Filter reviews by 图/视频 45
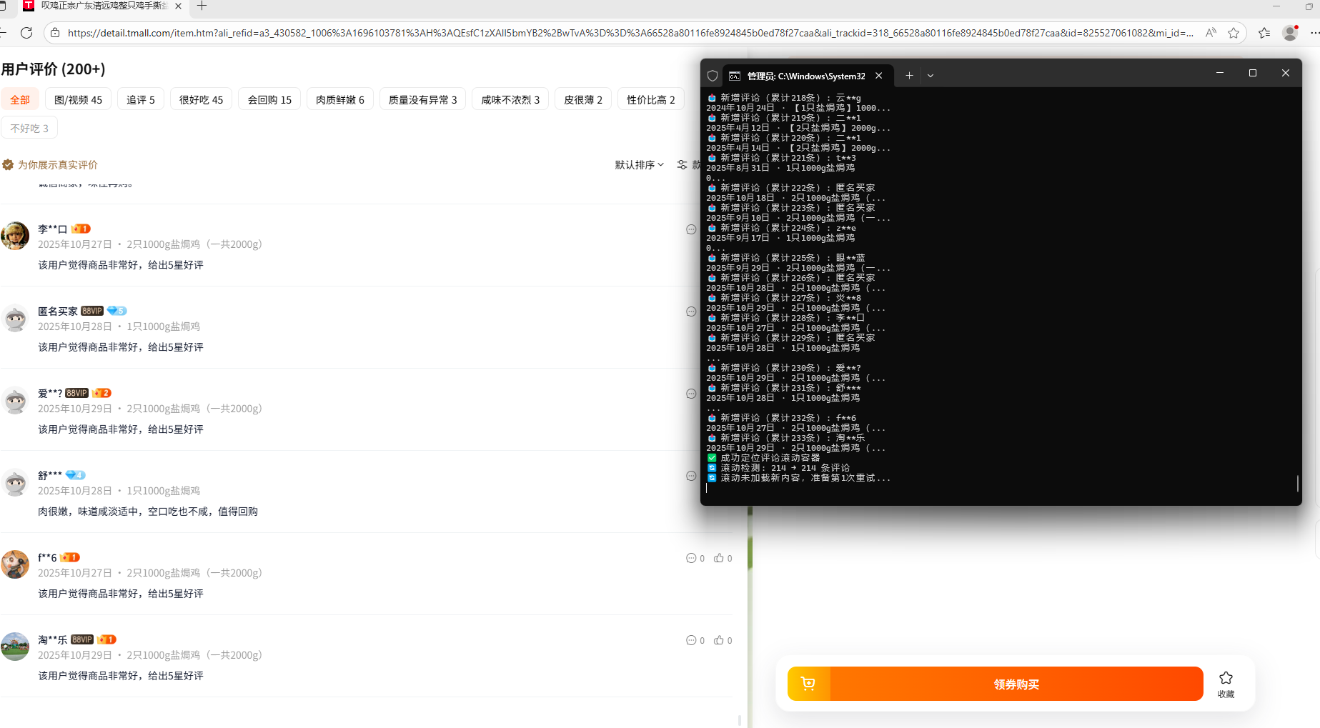The height and width of the screenshot is (728, 1320). (78, 100)
